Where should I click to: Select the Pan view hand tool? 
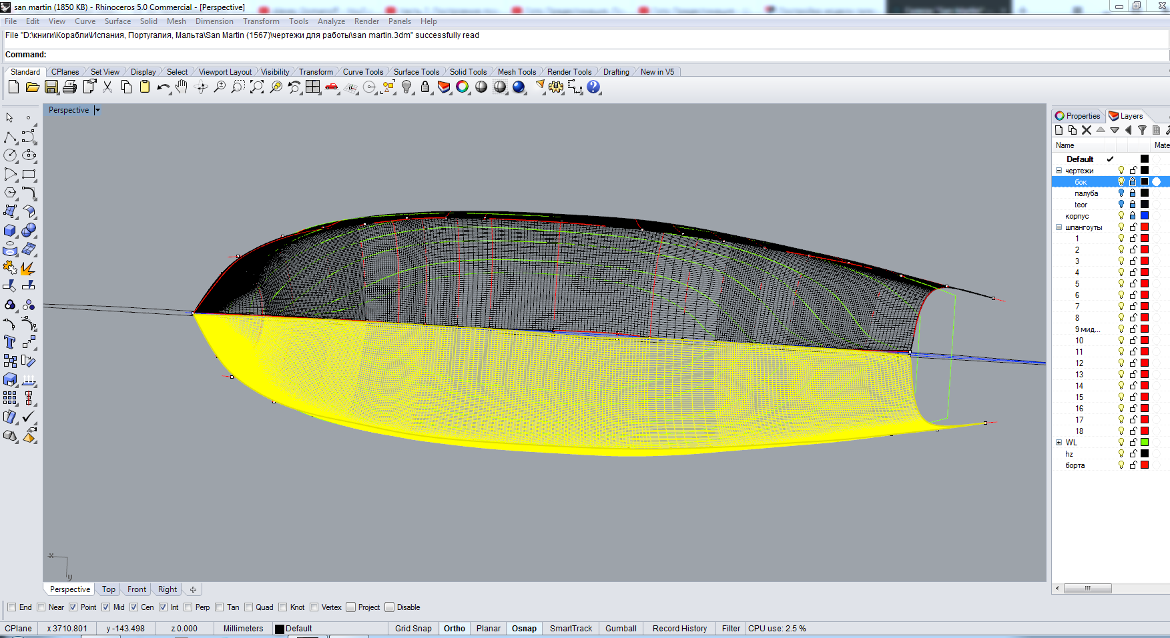182,87
